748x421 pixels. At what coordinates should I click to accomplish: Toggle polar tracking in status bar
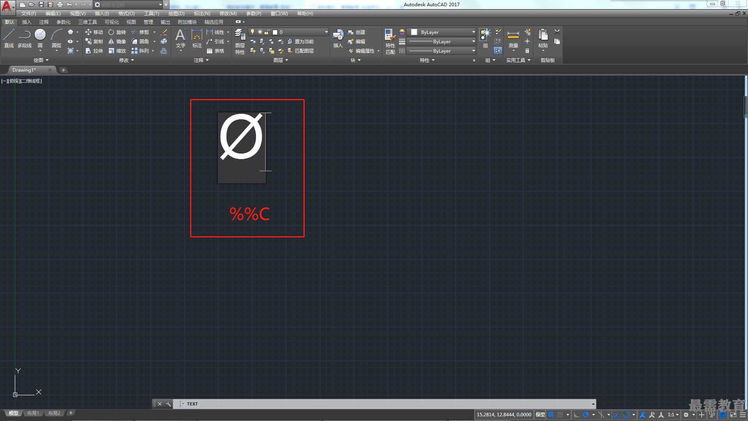point(586,415)
